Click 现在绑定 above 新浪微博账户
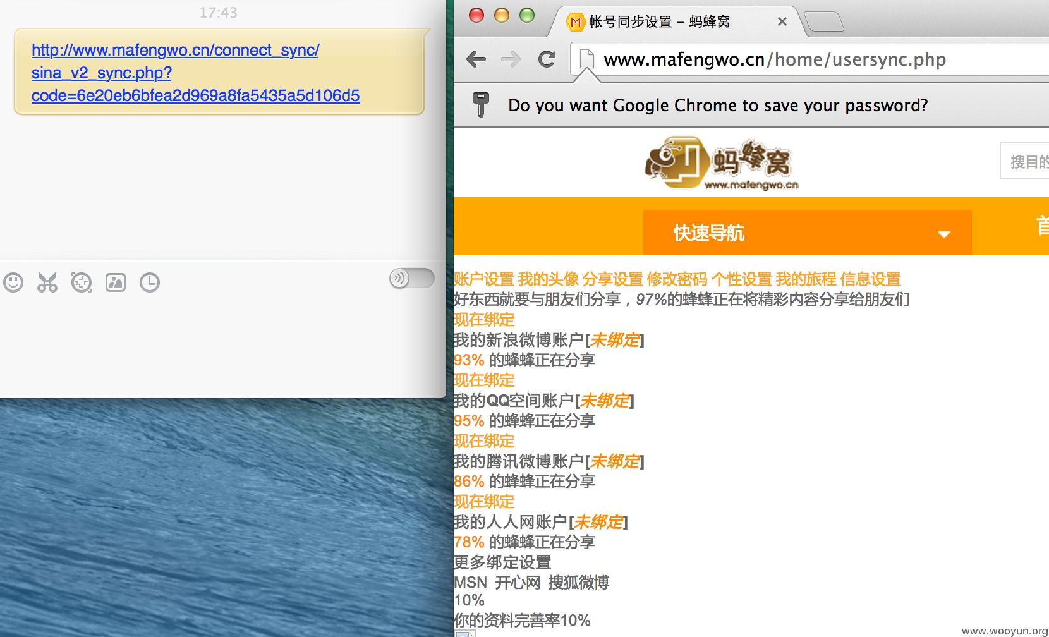1049x637 pixels. click(484, 319)
